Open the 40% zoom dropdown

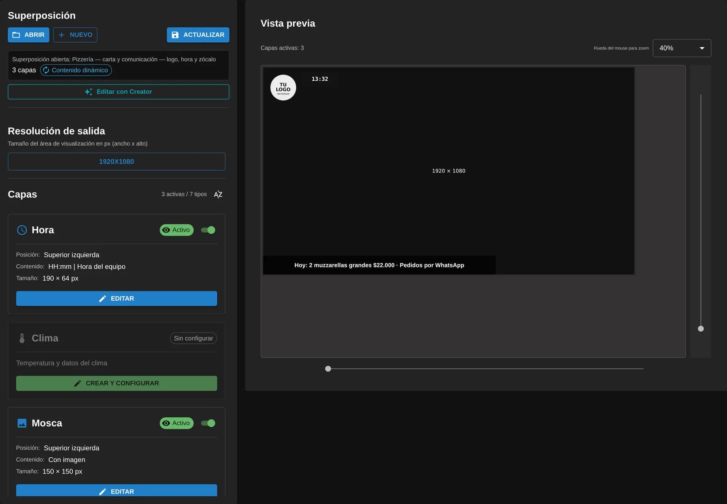[x=682, y=48]
